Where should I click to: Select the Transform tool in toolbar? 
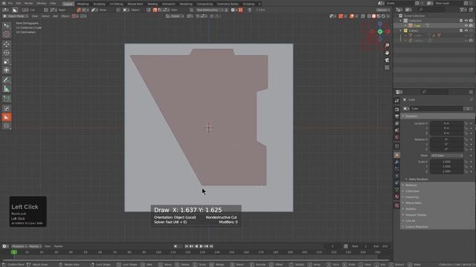click(7, 70)
